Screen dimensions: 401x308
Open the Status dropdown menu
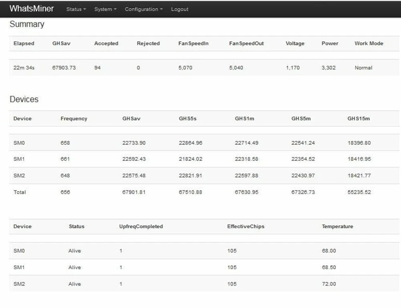[x=76, y=9]
